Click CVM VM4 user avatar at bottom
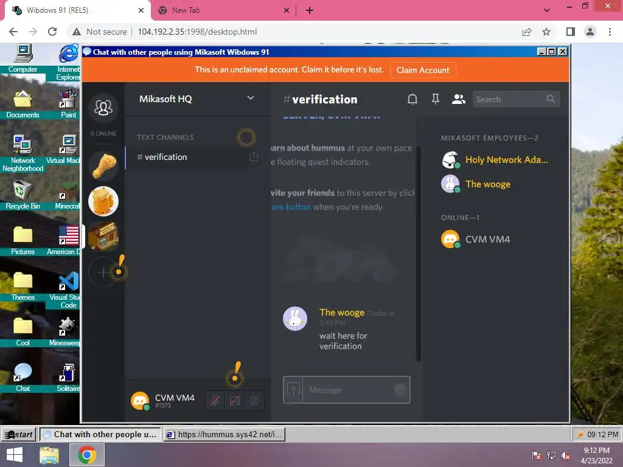 140,401
